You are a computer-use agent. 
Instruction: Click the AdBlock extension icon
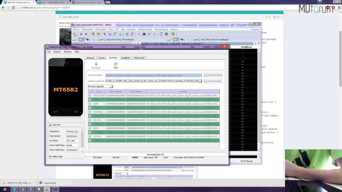click(328, 7)
